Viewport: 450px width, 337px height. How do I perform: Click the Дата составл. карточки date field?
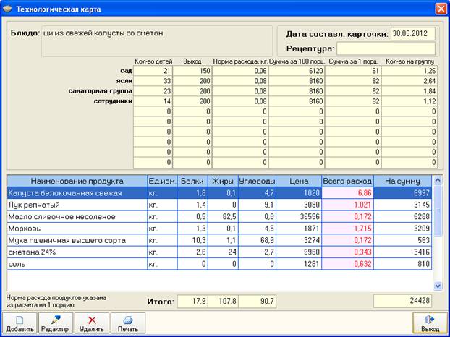tap(413, 33)
